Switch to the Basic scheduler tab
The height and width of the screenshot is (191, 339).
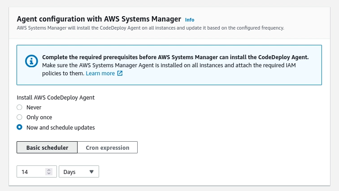pyautogui.click(x=47, y=148)
